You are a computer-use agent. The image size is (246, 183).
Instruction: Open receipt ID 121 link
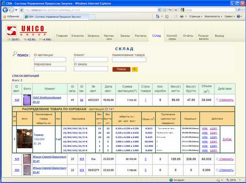[x=17, y=159]
